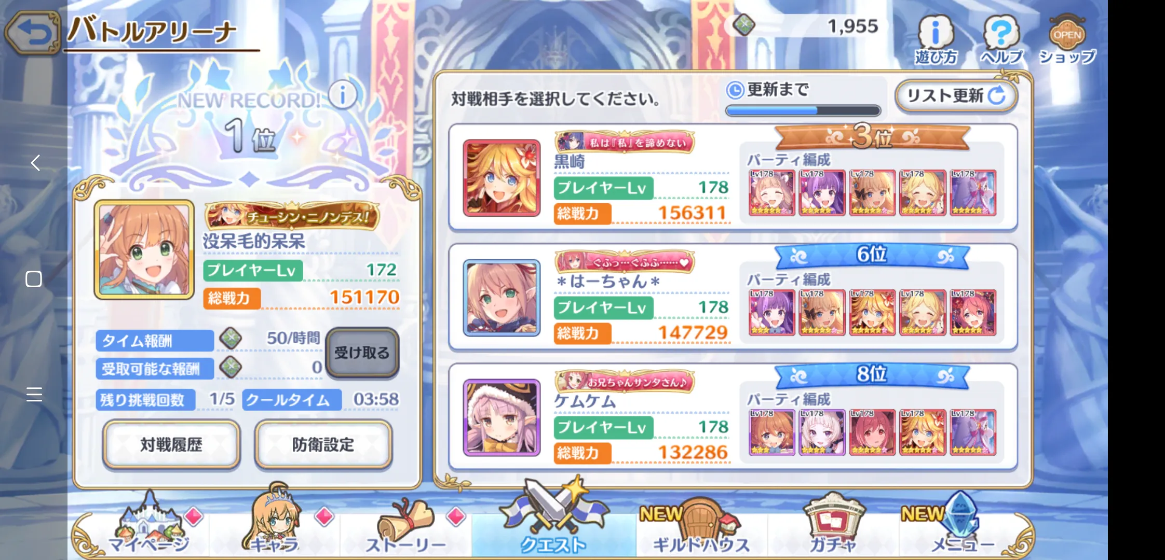Select opponent 黒崎 ranked 3位
This screenshot has height=560, width=1165.
[x=733, y=177]
